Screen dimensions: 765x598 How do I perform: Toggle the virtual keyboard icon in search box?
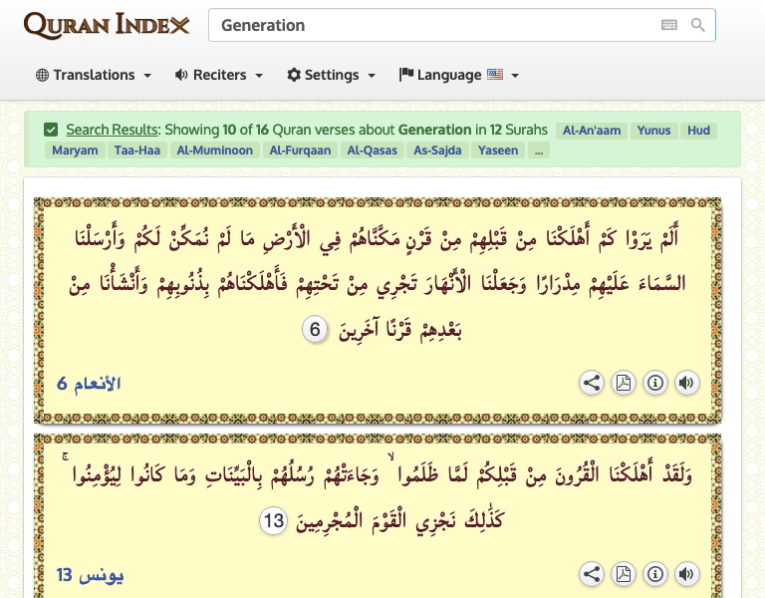coord(669,25)
